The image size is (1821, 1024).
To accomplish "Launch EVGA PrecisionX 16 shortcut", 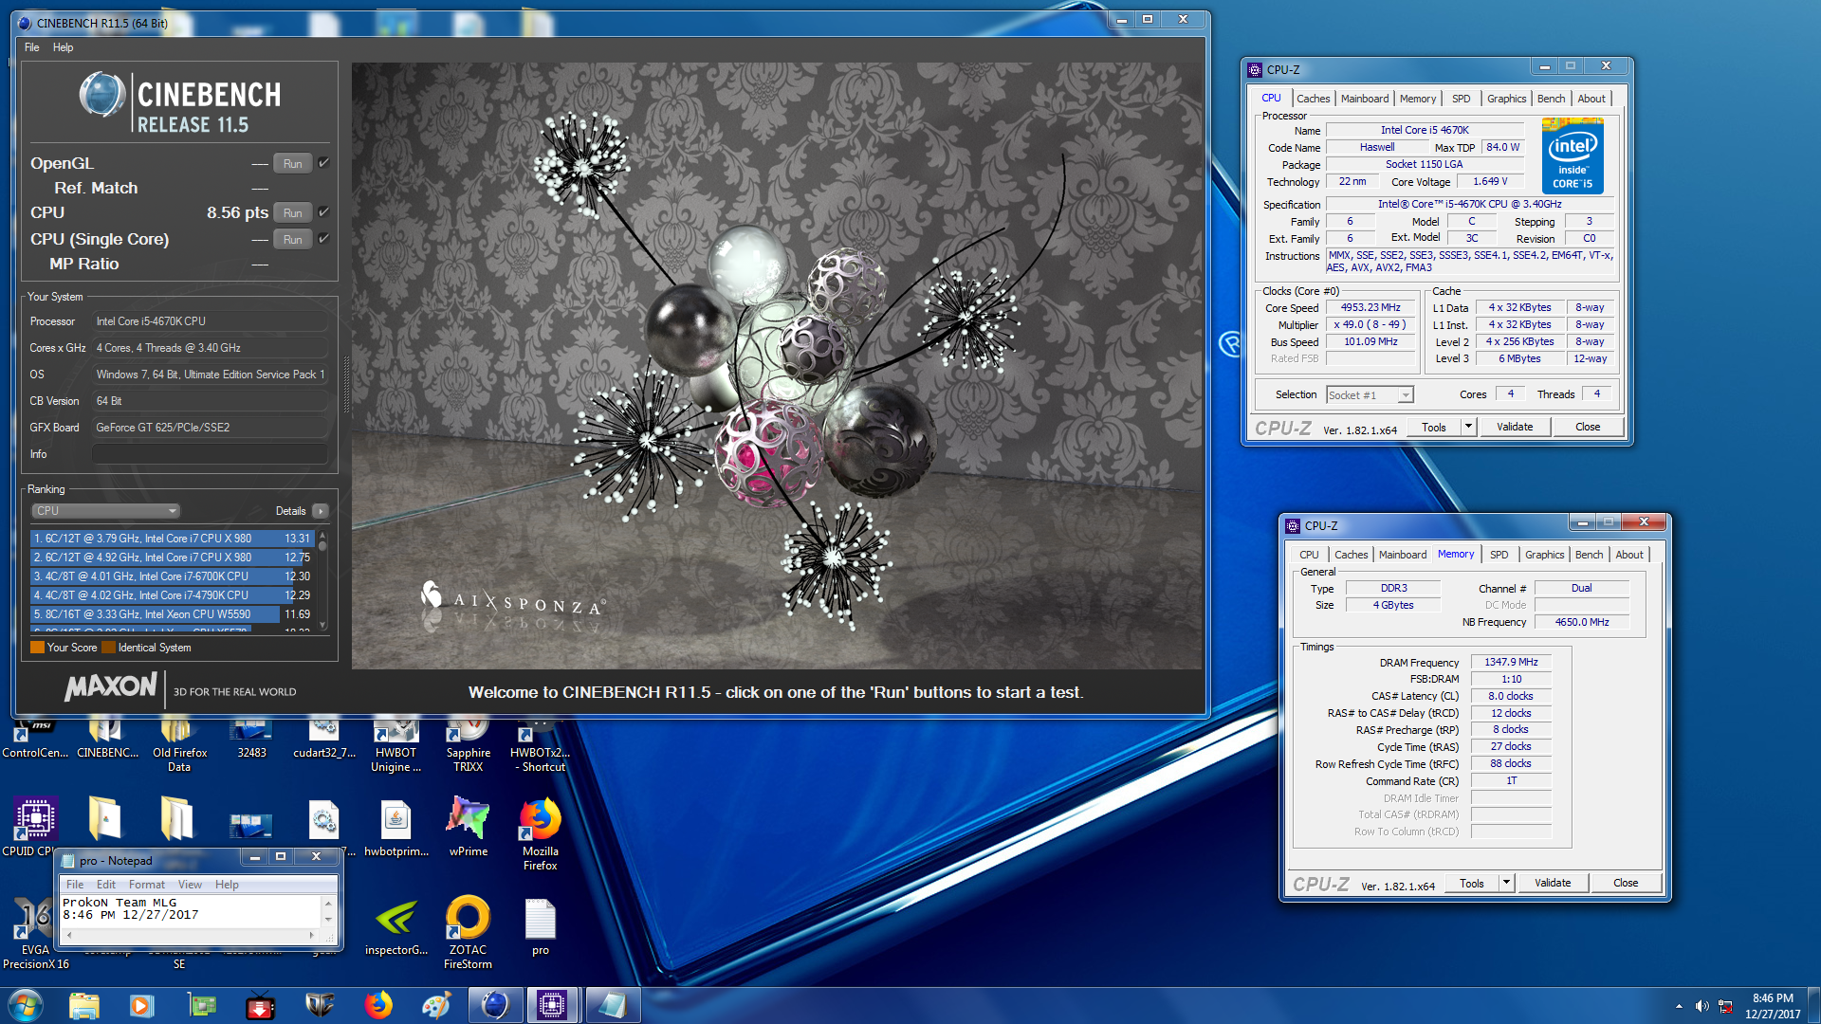I will click(x=35, y=932).
